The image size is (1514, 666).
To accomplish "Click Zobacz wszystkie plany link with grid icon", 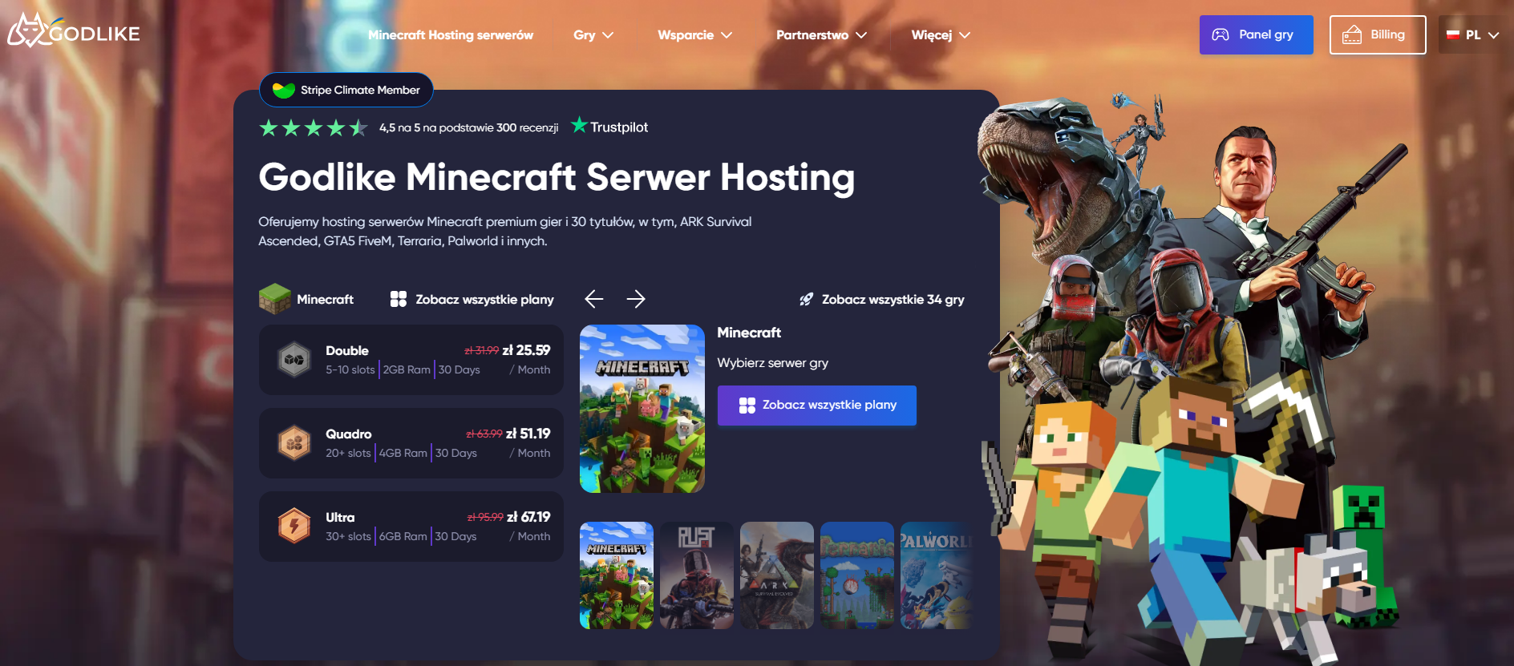I will (472, 299).
